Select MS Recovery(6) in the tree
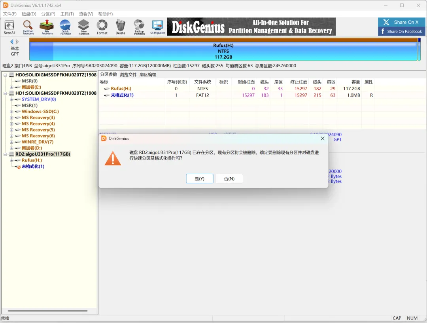Image resolution: width=427 pixels, height=323 pixels. click(x=38, y=136)
